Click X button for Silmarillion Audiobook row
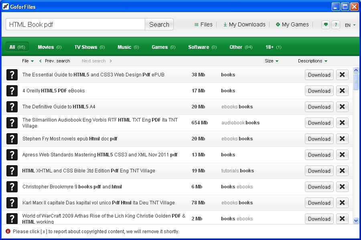 pos(342,123)
